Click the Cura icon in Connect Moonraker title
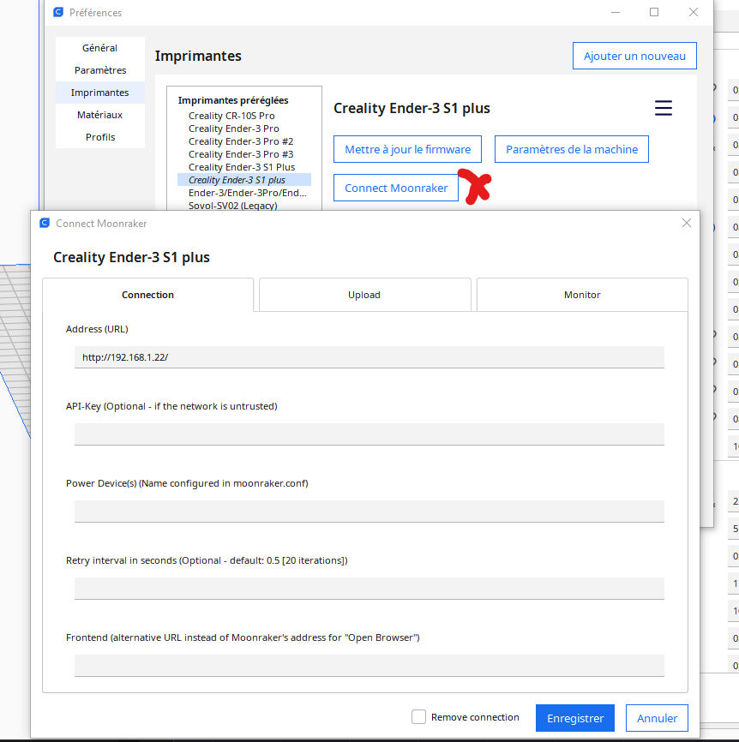The width and height of the screenshot is (739, 742). coord(45,223)
